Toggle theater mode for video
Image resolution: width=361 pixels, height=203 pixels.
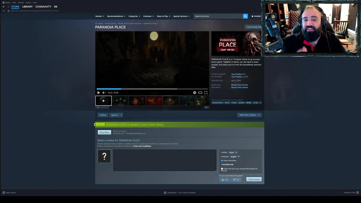pos(200,92)
